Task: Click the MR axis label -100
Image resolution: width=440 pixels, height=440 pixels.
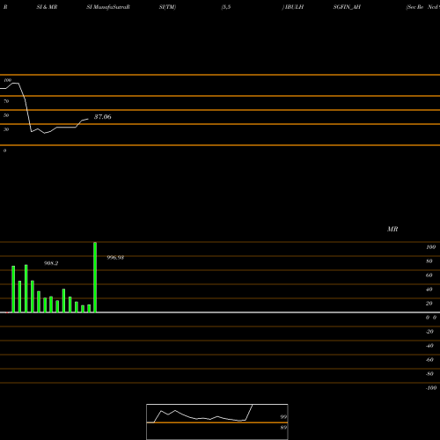Action: tap(431, 388)
